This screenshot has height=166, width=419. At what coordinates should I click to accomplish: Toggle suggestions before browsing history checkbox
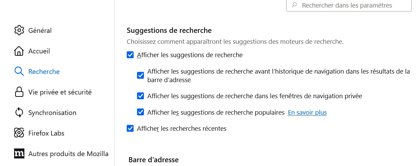click(x=140, y=75)
